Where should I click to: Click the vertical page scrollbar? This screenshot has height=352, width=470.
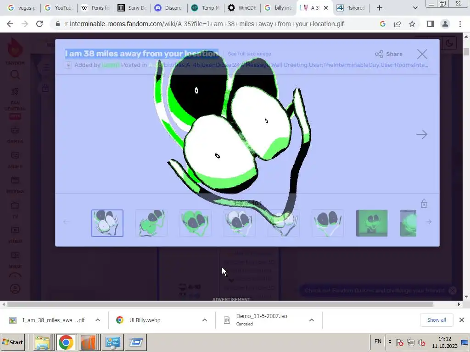click(x=466, y=51)
